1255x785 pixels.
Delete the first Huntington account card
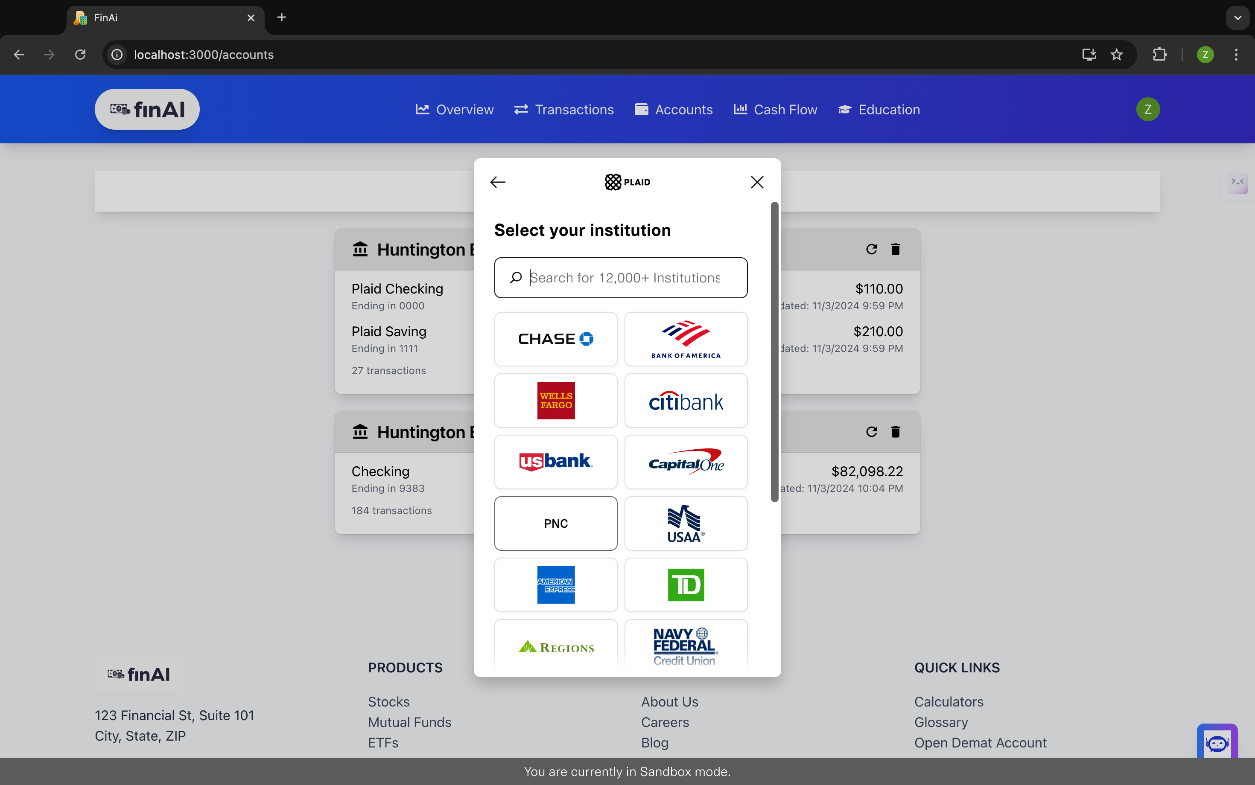tap(895, 249)
